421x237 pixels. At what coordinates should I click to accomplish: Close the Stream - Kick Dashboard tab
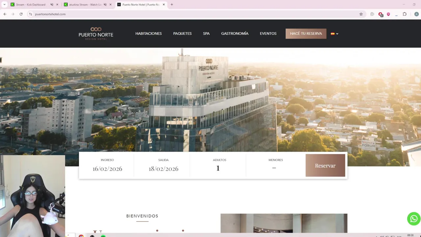pos(57,5)
